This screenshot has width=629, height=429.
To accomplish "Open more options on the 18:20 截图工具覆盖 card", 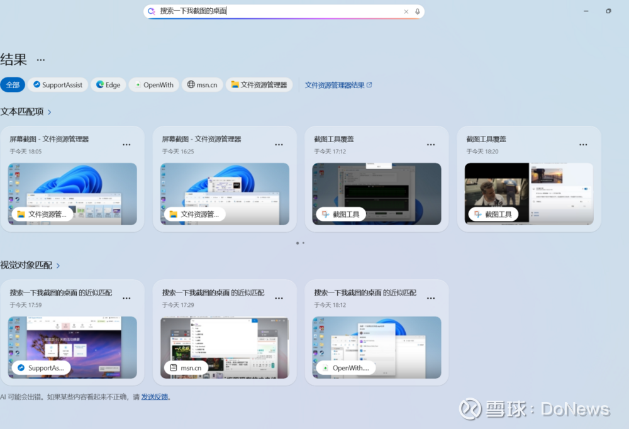I will [583, 145].
